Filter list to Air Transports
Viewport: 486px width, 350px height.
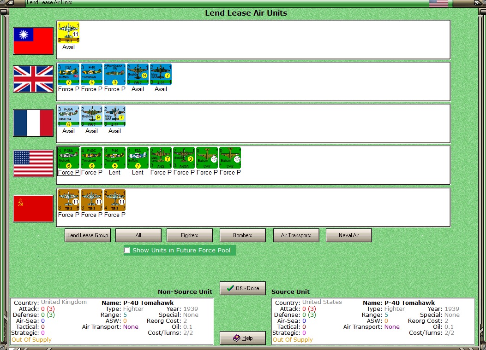[296, 235]
